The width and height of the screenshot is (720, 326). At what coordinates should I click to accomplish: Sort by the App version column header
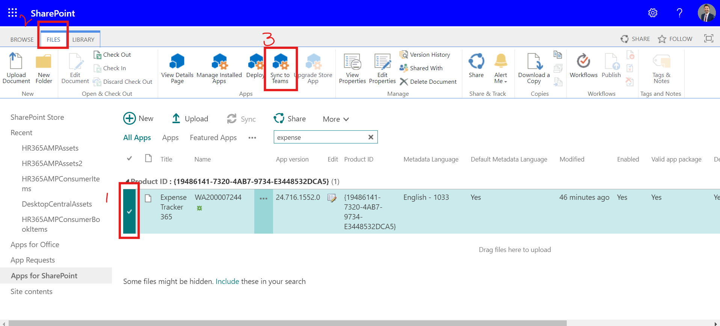[x=292, y=159]
